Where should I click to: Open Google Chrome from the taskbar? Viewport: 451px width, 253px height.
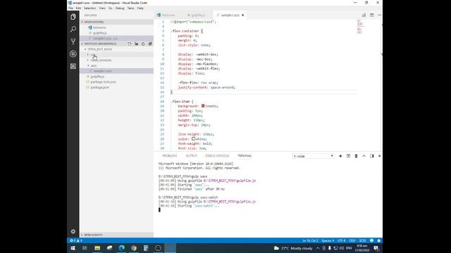(134, 248)
